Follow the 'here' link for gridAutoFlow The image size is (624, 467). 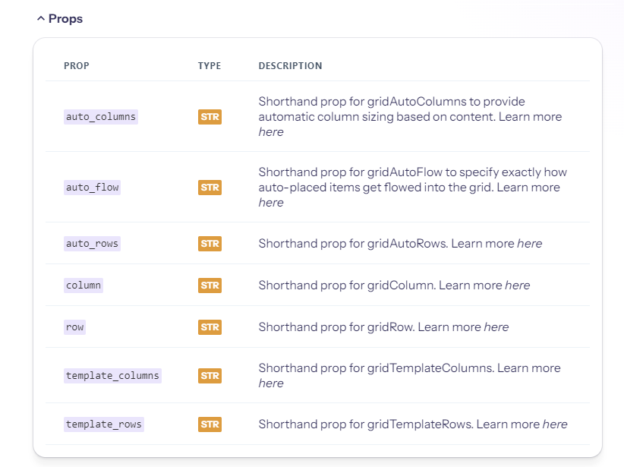pos(271,203)
